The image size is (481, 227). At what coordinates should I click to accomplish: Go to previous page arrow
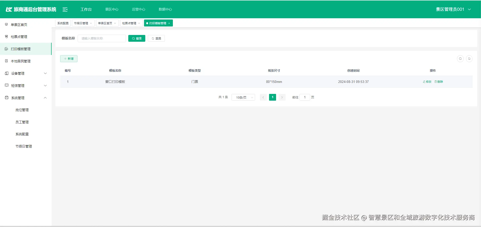(x=263, y=97)
